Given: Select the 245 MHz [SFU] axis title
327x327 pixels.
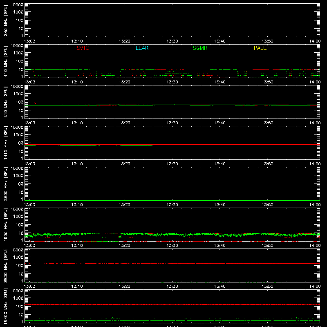Looking at the screenshot, I should pos(6,20).
